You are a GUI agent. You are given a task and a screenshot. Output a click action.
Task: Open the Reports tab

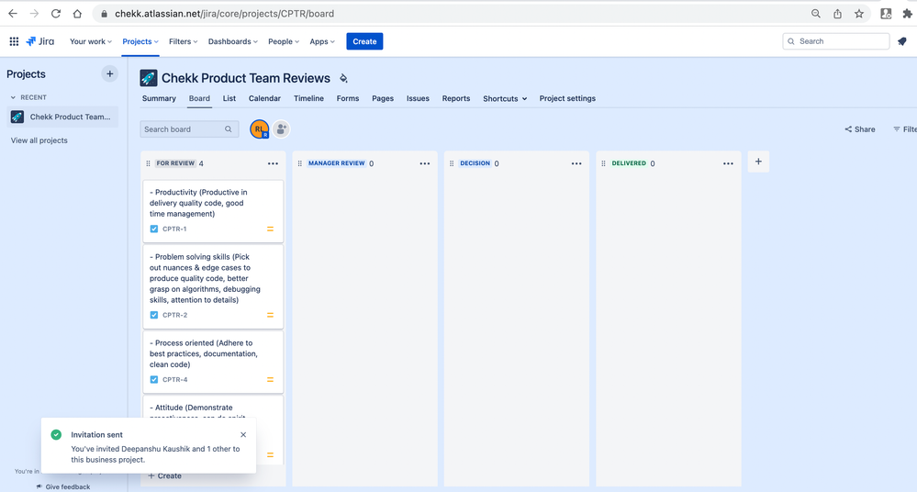[x=456, y=99]
